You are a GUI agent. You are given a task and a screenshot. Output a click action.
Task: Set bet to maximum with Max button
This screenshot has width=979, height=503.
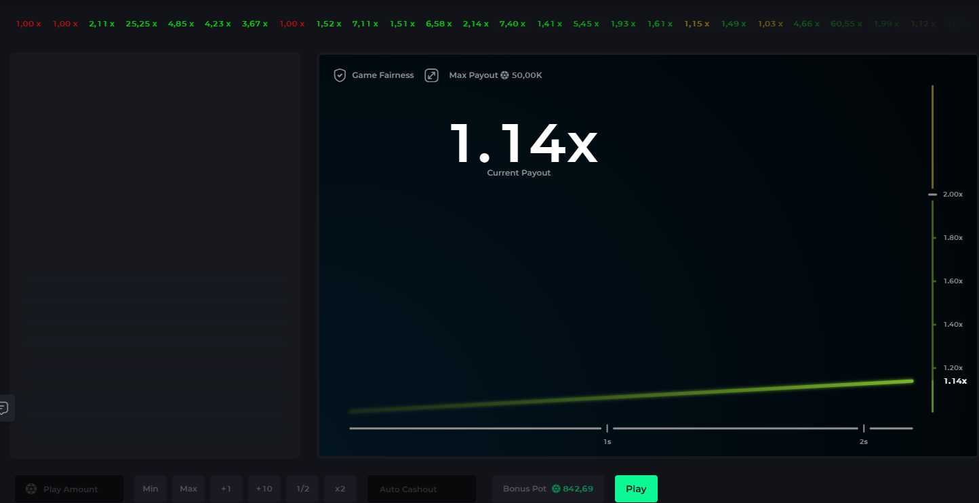[188, 488]
